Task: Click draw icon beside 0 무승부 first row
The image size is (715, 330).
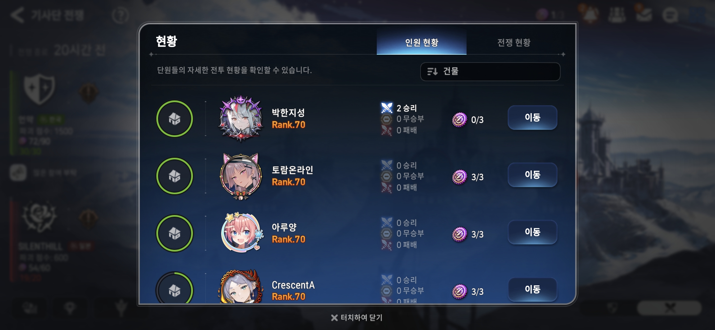Action: [387, 119]
